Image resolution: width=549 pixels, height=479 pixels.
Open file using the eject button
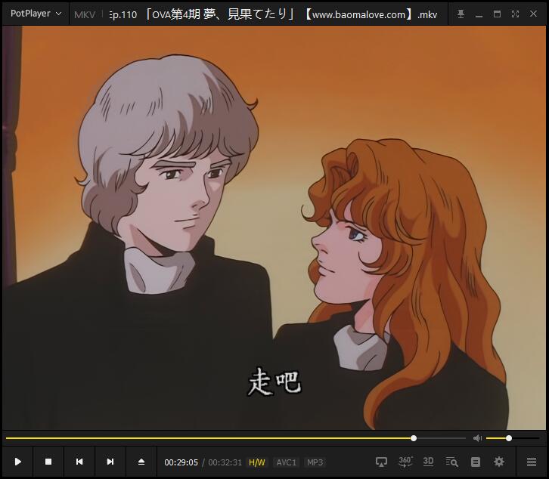coord(141,462)
